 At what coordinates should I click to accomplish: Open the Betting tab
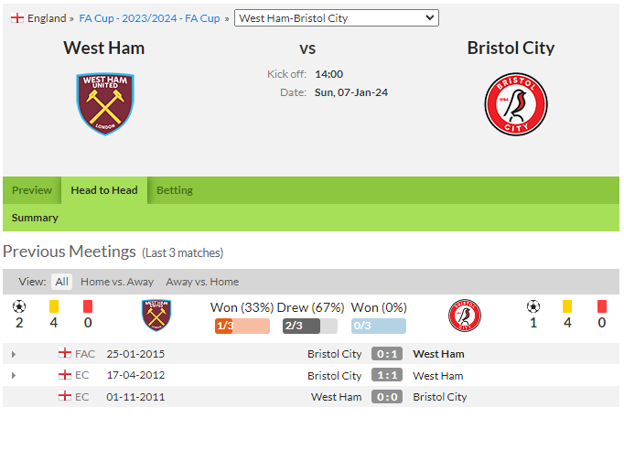[175, 190]
